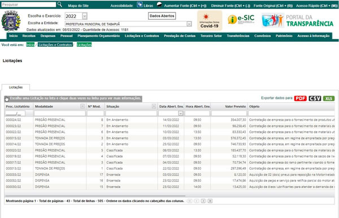Go to first page arrow
This screenshot has height=218, width=339.
click(190, 201)
